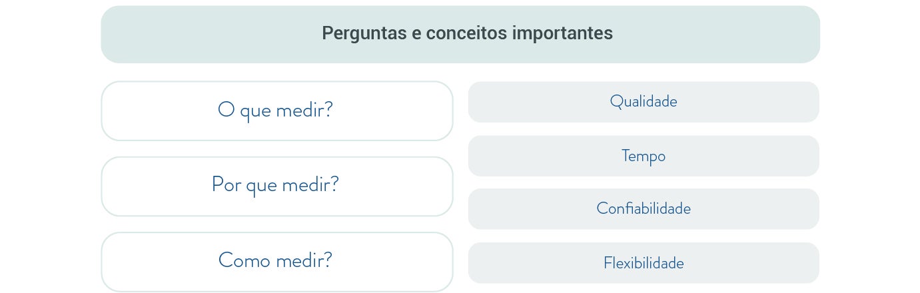Click the Qualidade concept box
Screen dimensions: 920x293
click(644, 102)
